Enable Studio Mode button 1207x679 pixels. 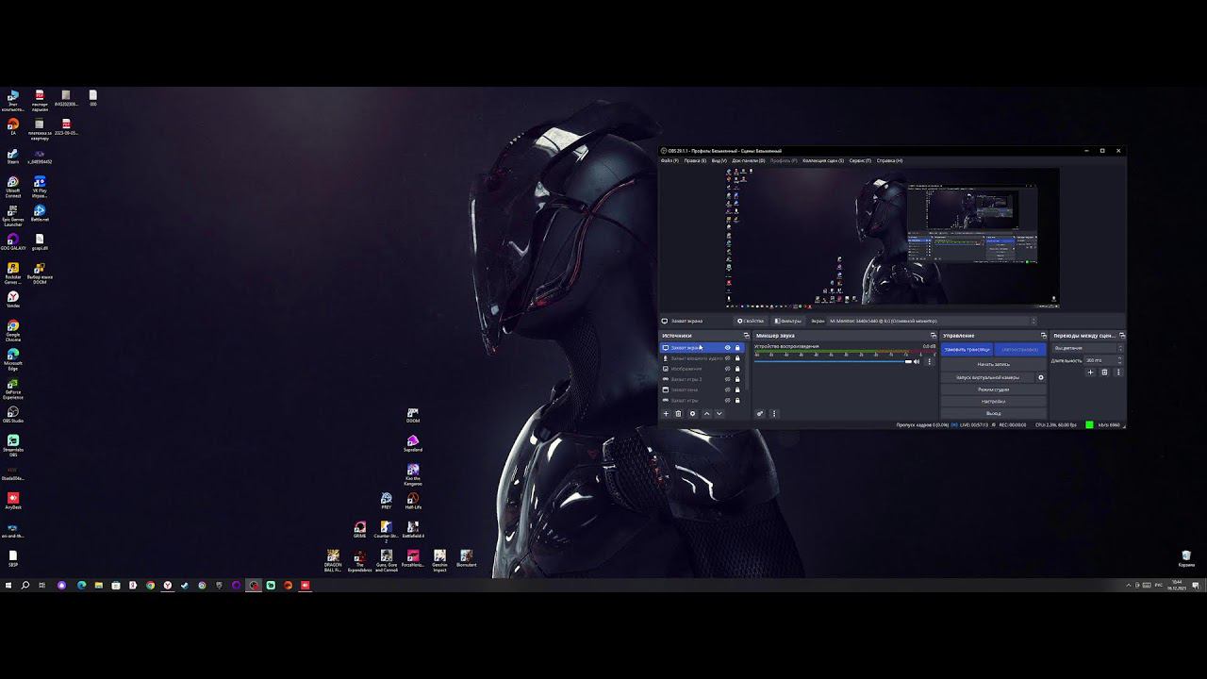point(994,389)
